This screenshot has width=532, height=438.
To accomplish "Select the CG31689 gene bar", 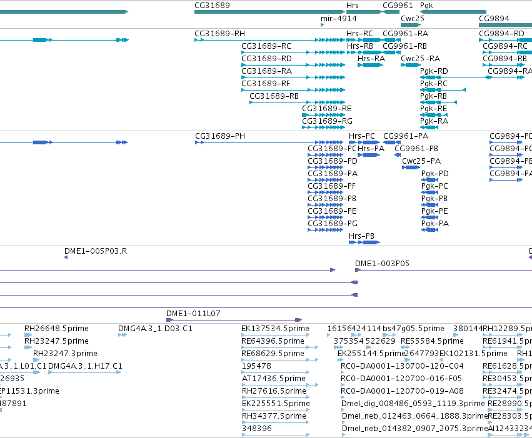I will point(269,12).
